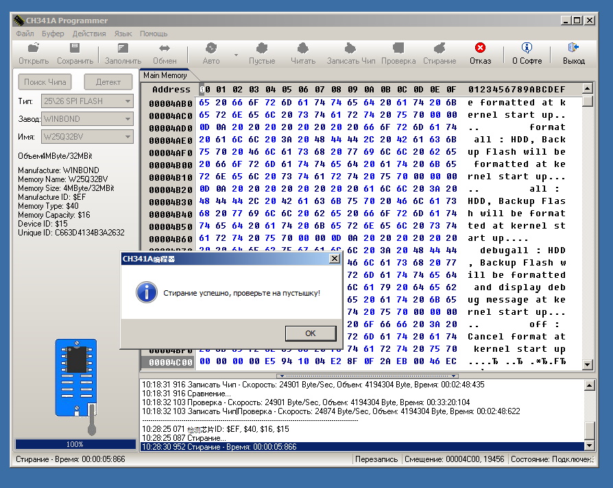The image size is (613, 488).
Task: Open the Имя W25Q32BV chip name dropdown
Action: (x=128, y=137)
